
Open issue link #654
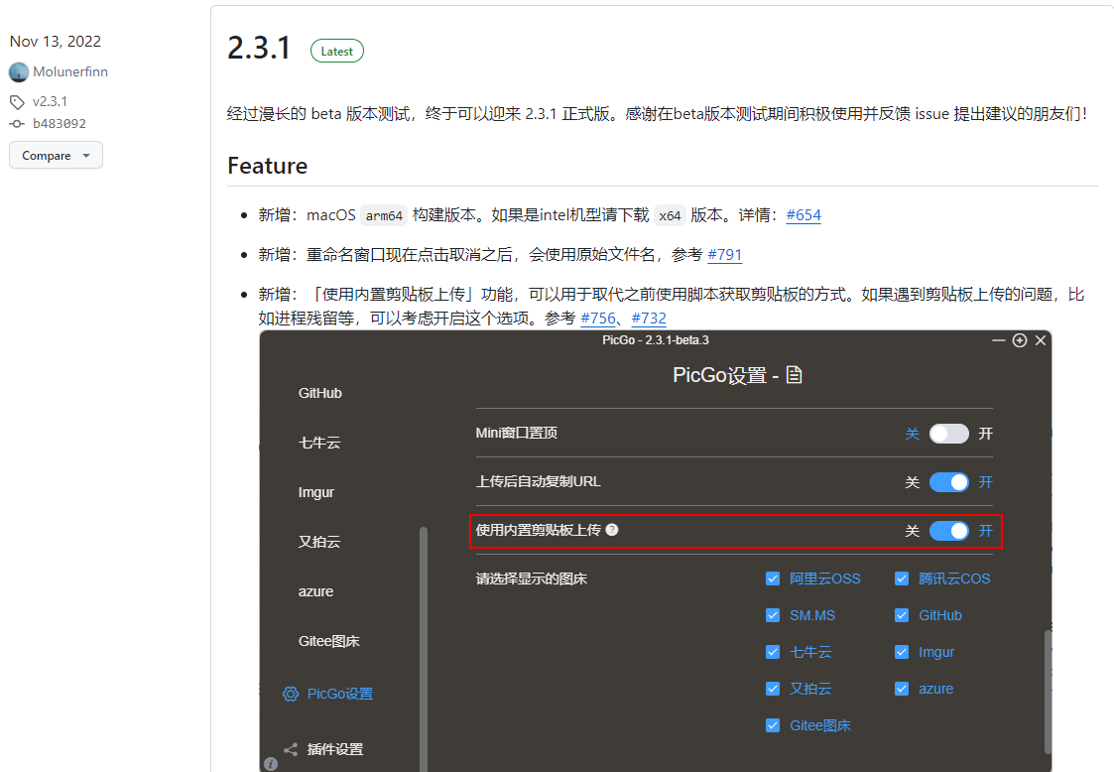click(804, 214)
